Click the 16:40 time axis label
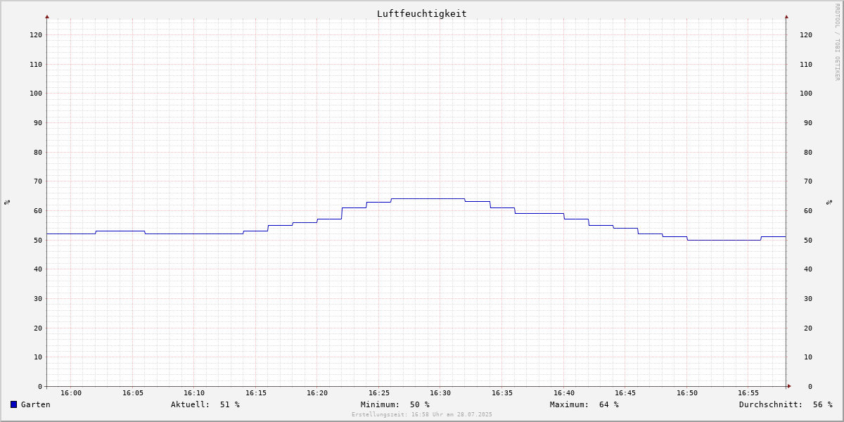Image resolution: width=844 pixels, height=422 pixels. click(564, 392)
